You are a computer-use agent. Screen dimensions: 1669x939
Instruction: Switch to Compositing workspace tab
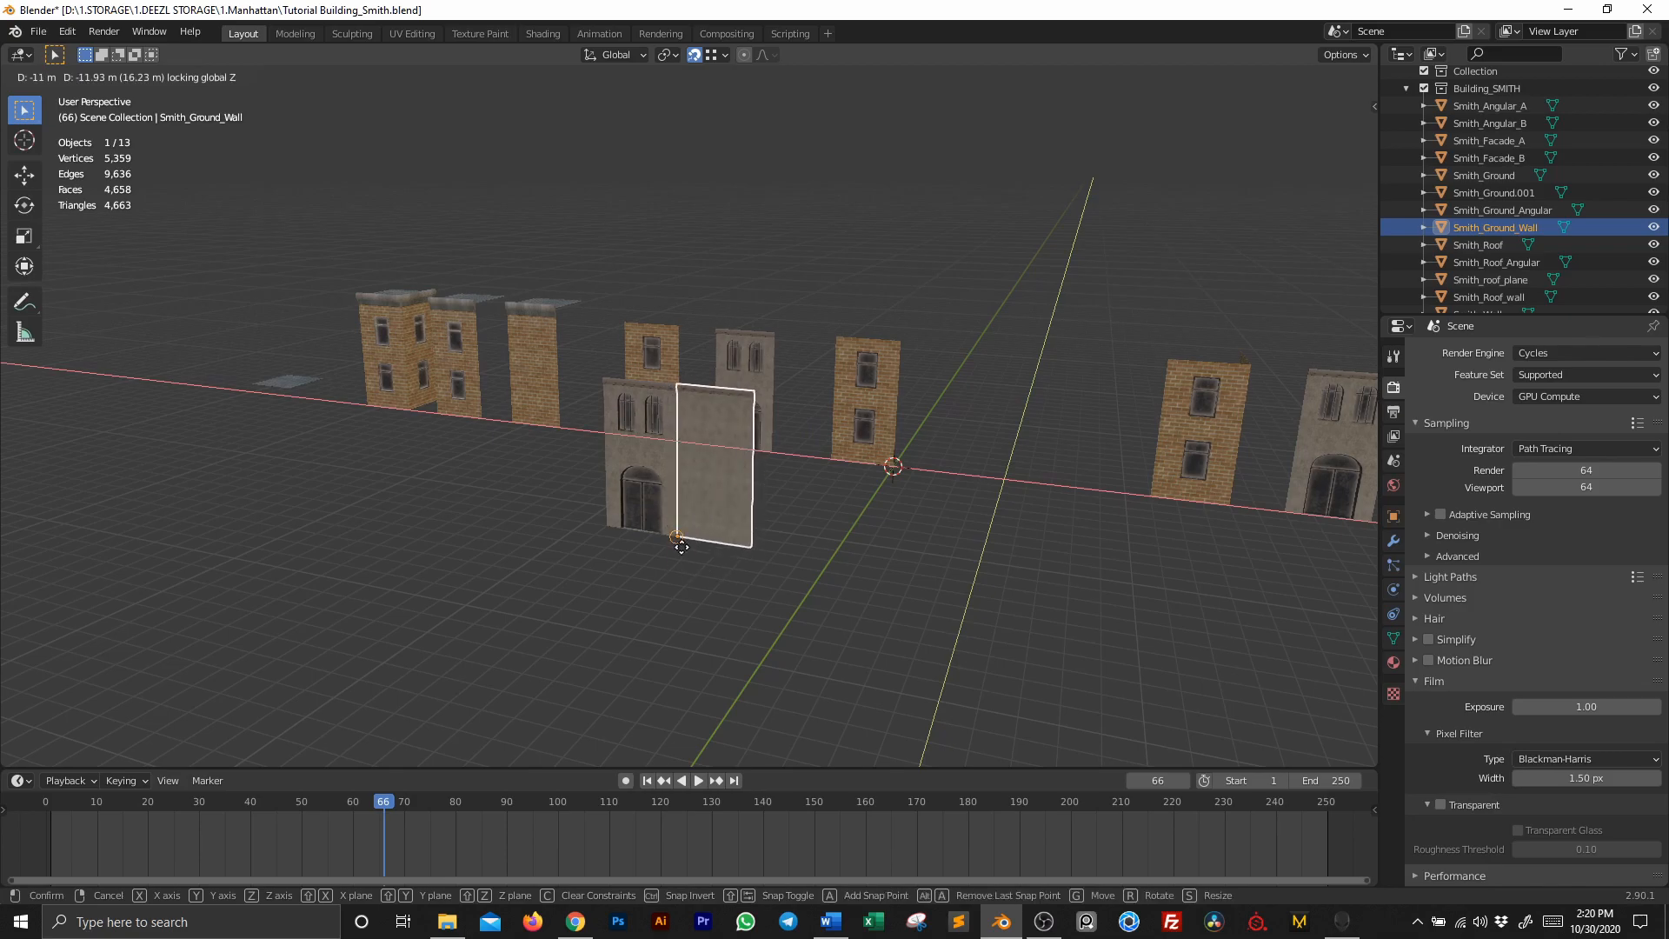(x=726, y=34)
